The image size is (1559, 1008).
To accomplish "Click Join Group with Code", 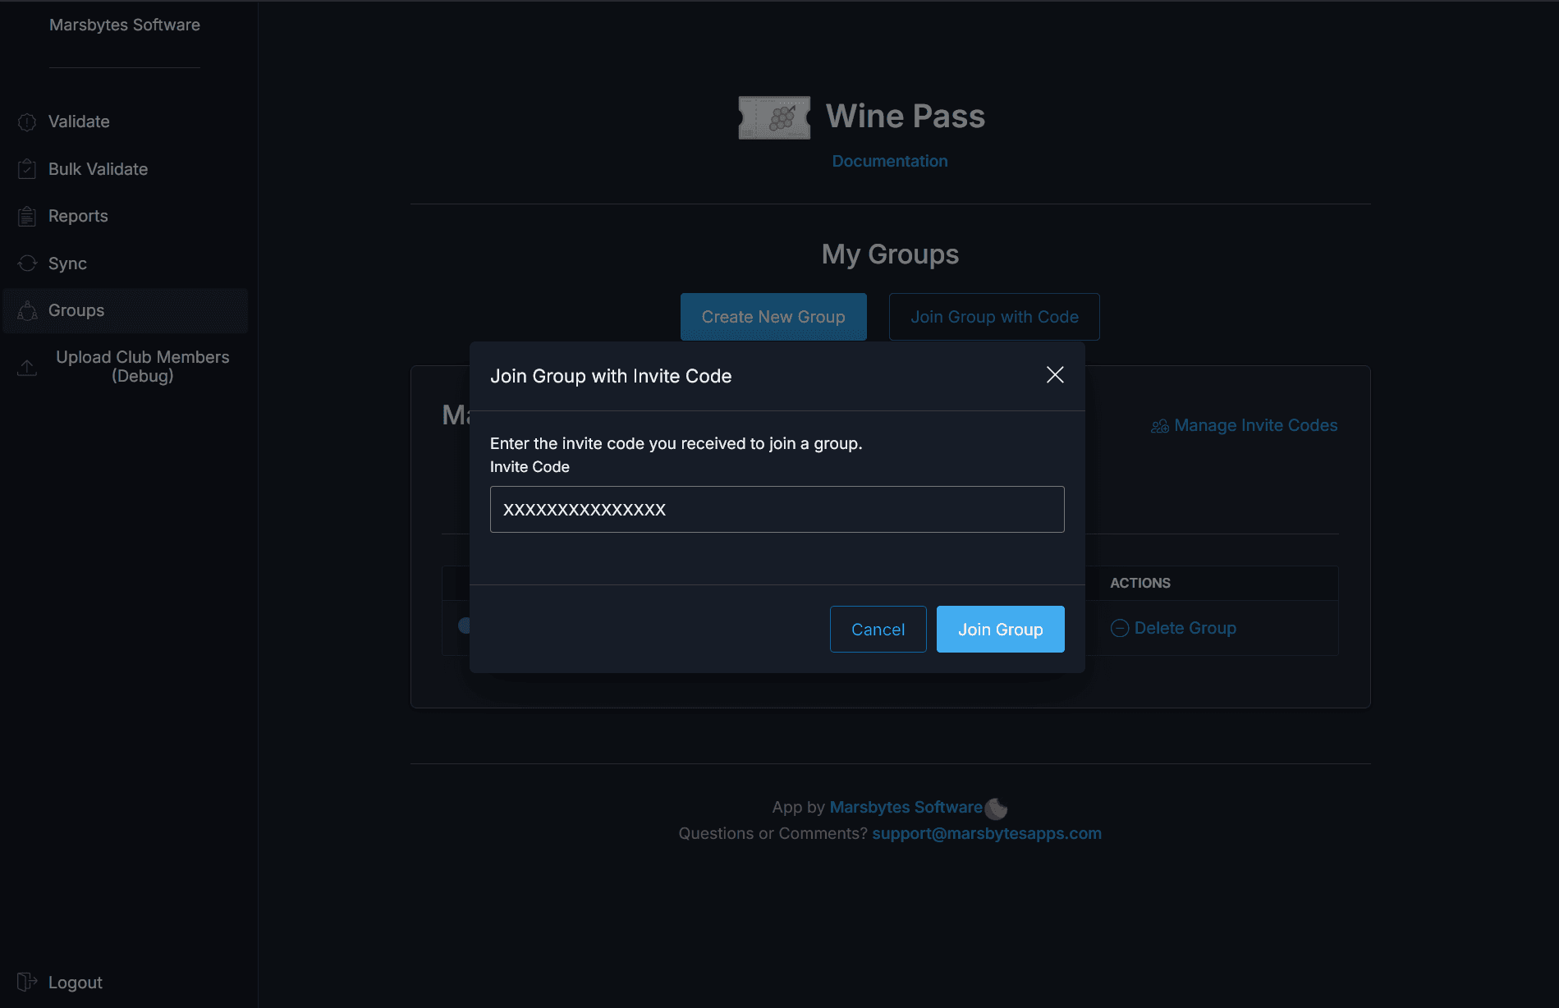I will (x=993, y=317).
